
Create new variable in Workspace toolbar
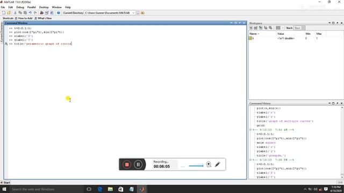tap(251, 28)
